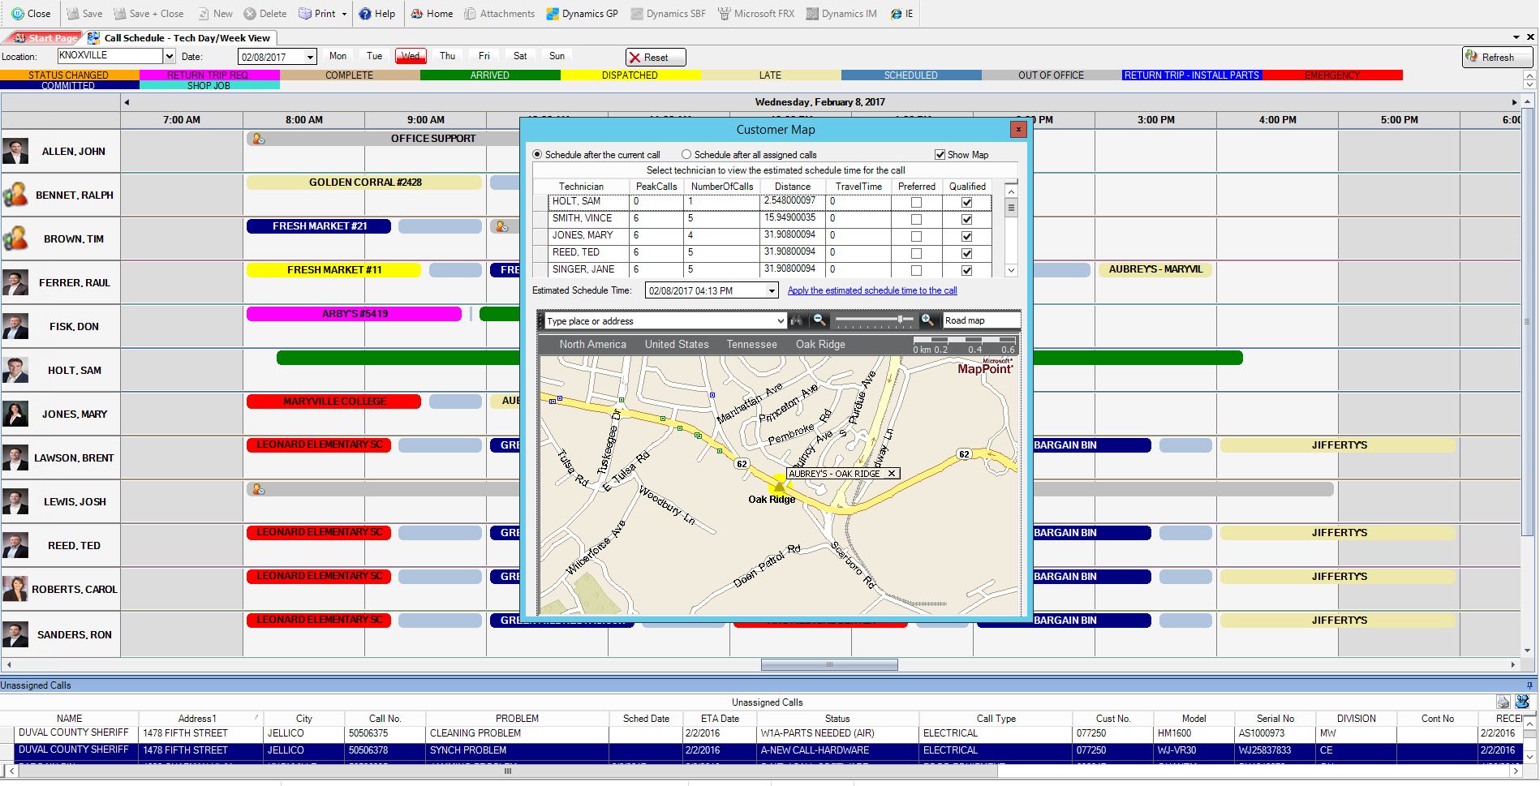This screenshot has height=786, width=1540.
Task: Uncheck Qualified for SINGER, JANE
Action: tap(966, 270)
